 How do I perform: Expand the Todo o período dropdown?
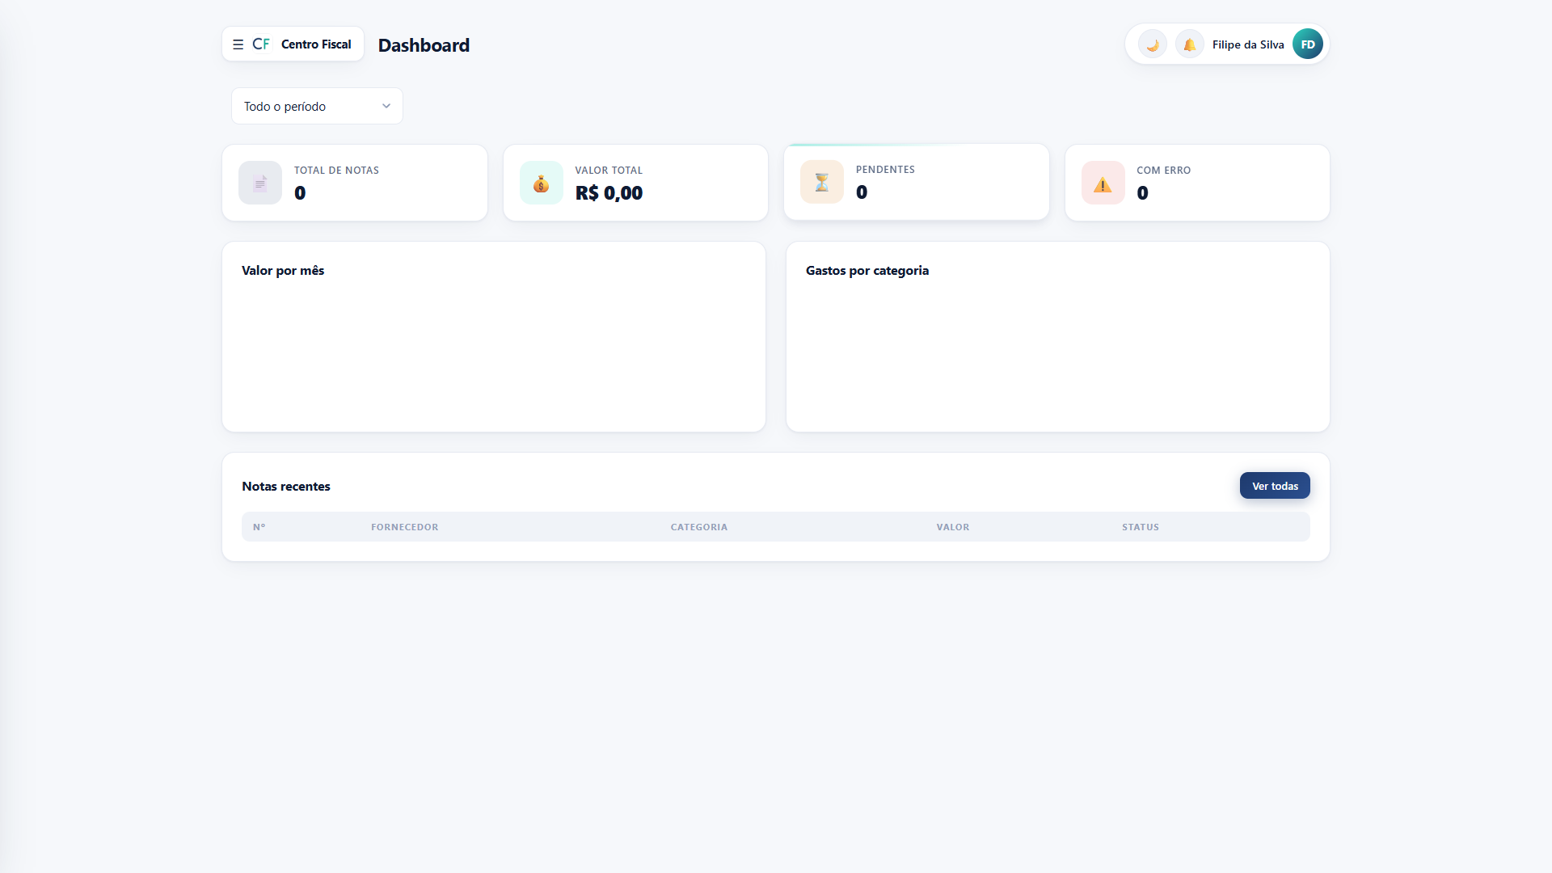pyautogui.click(x=317, y=106)
